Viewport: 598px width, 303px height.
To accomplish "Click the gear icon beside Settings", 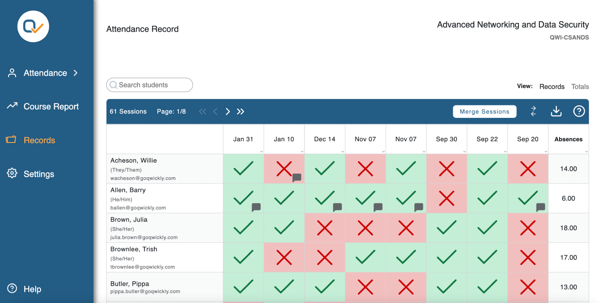I will [12, 173].
